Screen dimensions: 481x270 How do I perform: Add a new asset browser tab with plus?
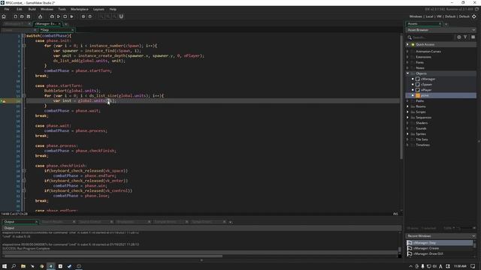tap(446, 24)
